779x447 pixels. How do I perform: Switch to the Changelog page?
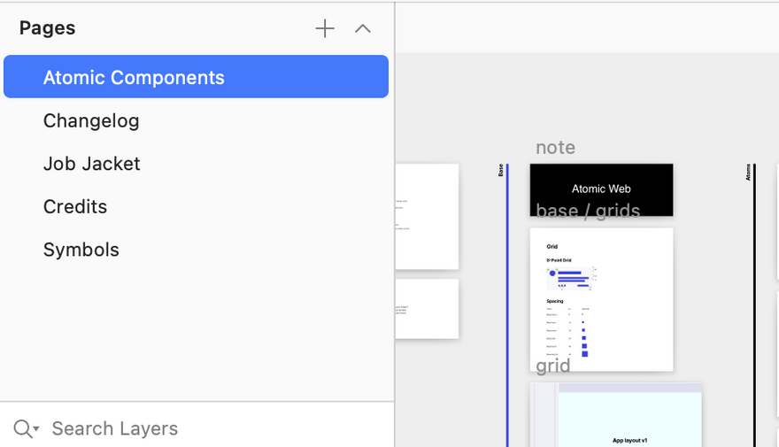[x=91, y=120]
